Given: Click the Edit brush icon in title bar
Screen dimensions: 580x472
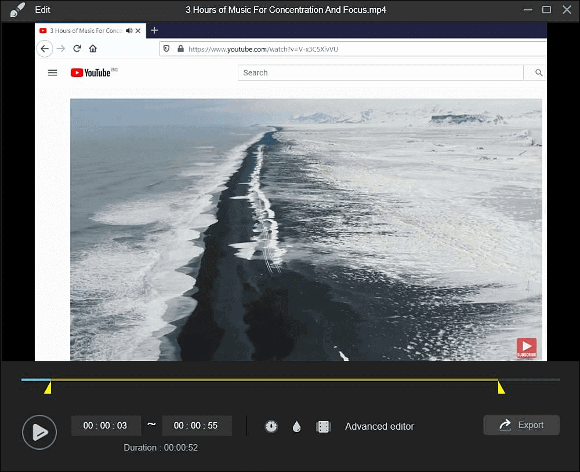Looking at the screenshot, I should tap(17, 10).
